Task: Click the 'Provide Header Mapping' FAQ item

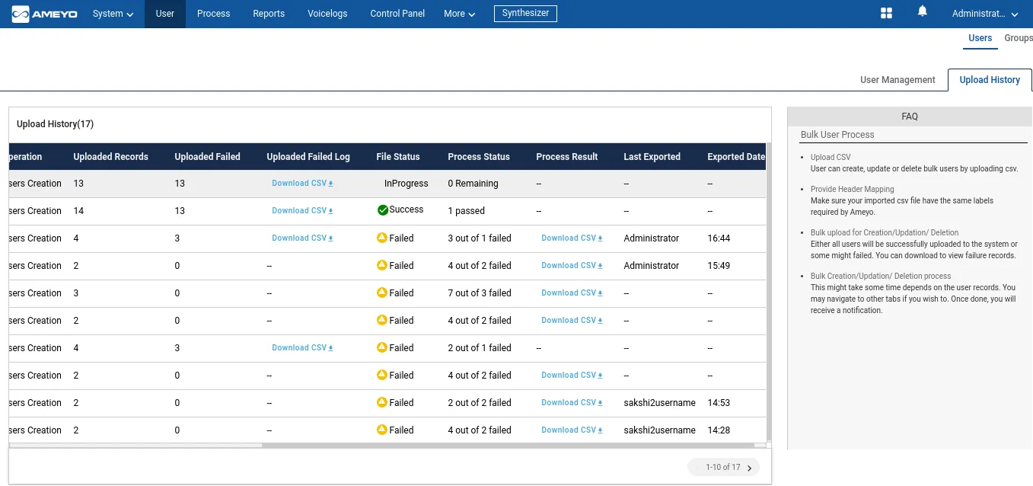Action: [853, 189]
